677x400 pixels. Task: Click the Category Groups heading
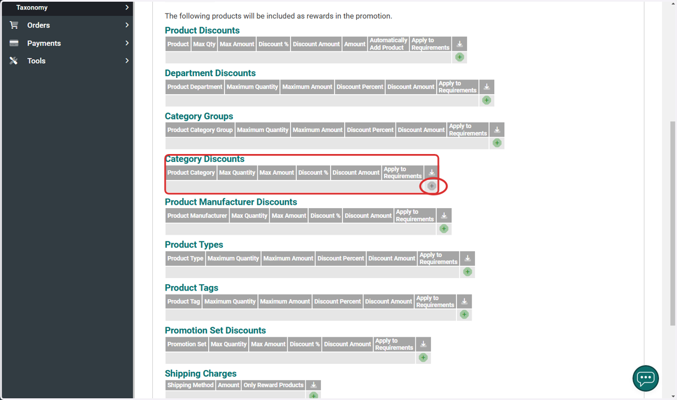click(x=199, y=116)
